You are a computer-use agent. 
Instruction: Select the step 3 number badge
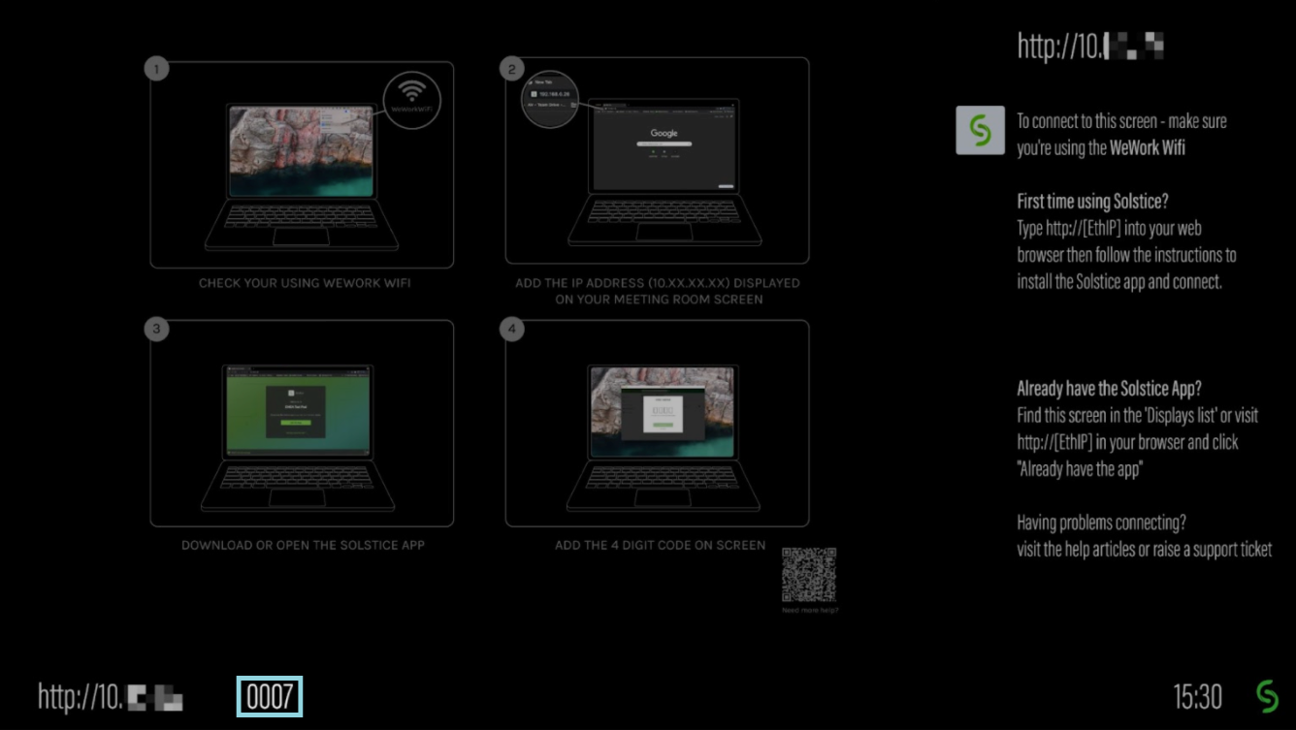point(156,330)
